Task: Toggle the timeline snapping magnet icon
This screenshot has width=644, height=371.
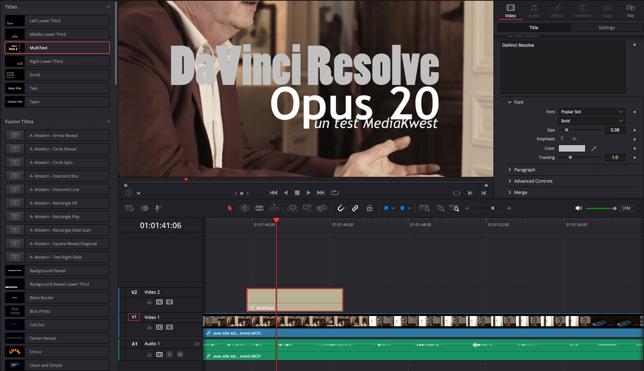Action: [x=341, y=208]
